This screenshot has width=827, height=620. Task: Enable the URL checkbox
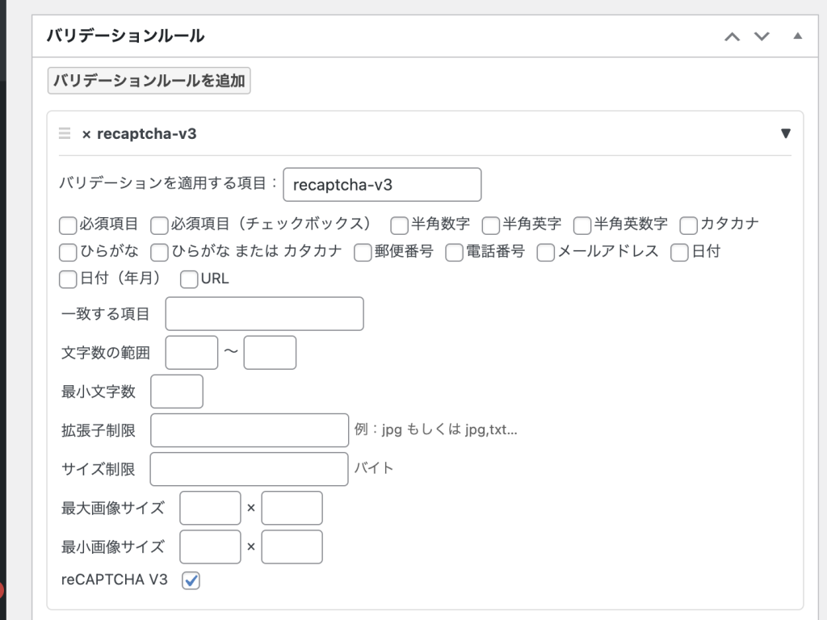pyautogui.click(x=189, y=279)
